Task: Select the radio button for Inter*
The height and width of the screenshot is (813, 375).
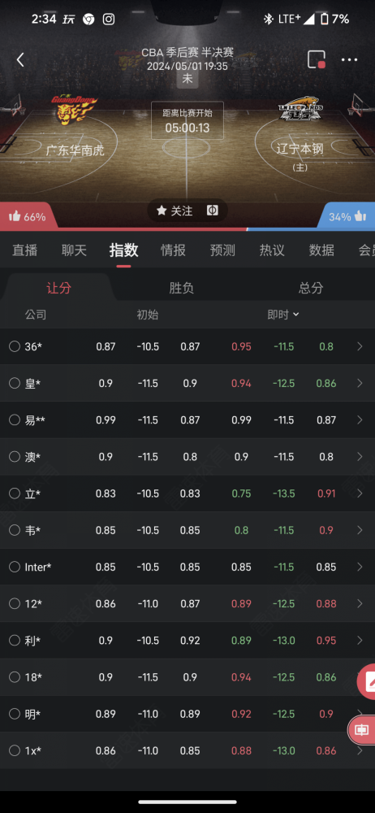Action: [x=15, y=567]
